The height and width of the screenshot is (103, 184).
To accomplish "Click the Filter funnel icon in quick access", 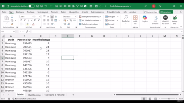I will click(77, 6).
